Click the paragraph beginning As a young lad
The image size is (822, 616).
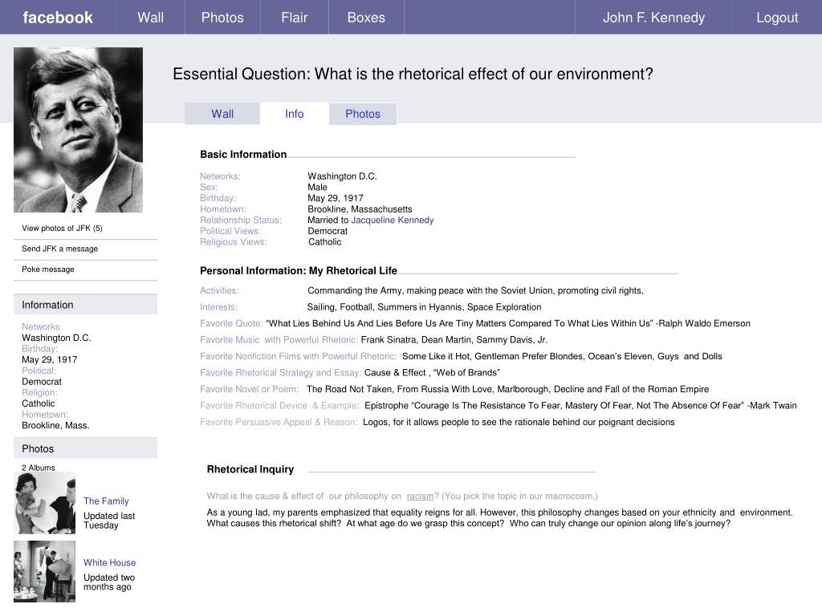click(x=499, y=517)
